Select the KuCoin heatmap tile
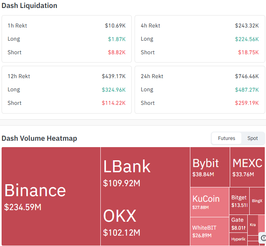The width and height of the screenshot is (266, 246). (x=209, y=202)
